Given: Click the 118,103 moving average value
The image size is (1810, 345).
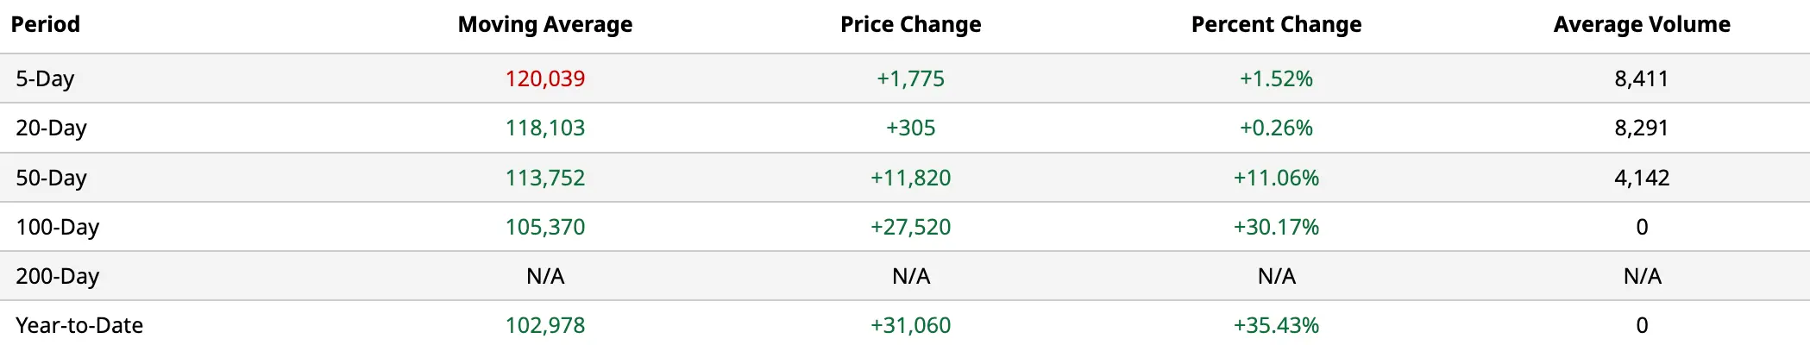Looking at the screenshot, I should coord(545,128).
